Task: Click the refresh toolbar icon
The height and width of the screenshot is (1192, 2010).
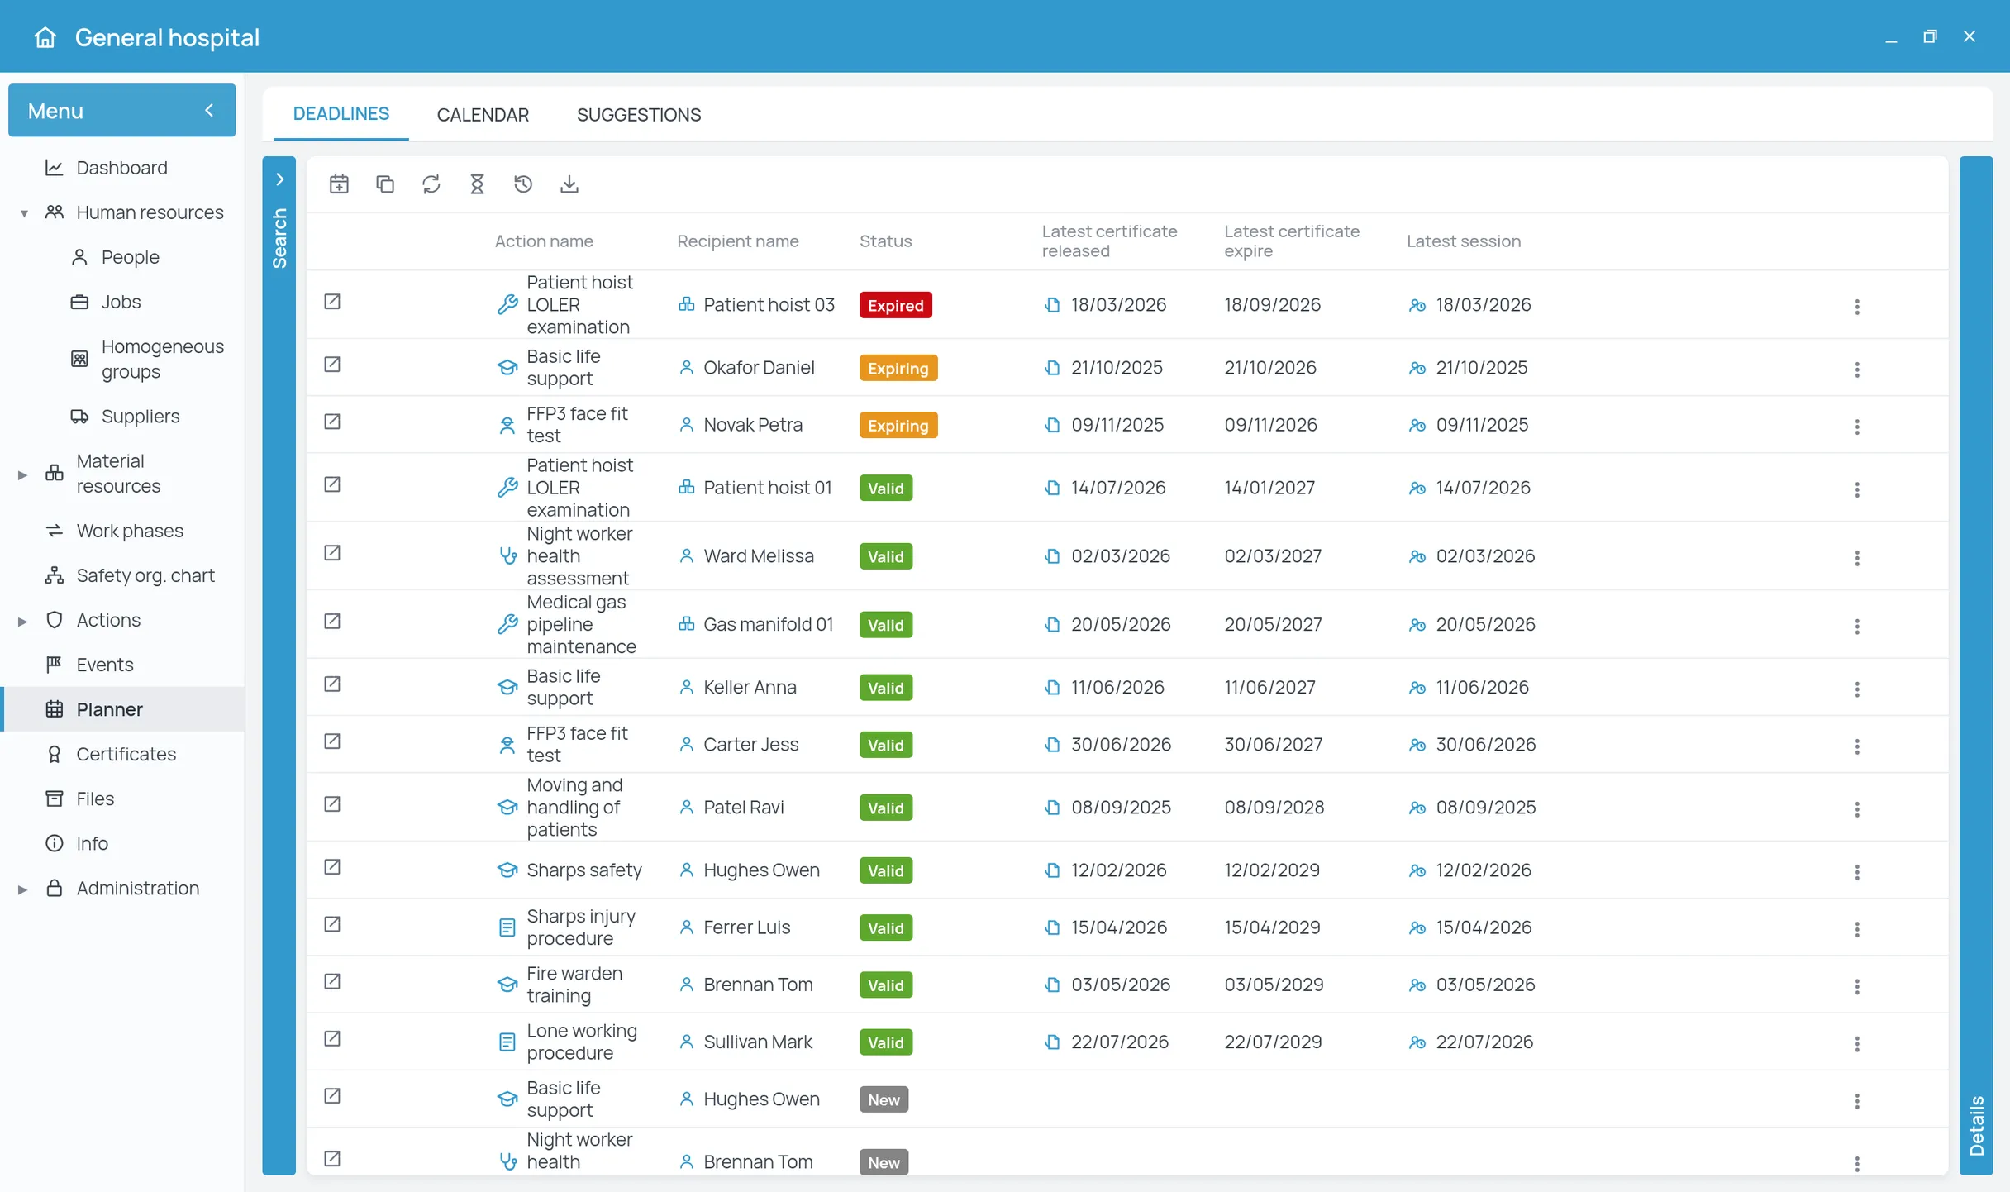Action: [x=431, y=184]
